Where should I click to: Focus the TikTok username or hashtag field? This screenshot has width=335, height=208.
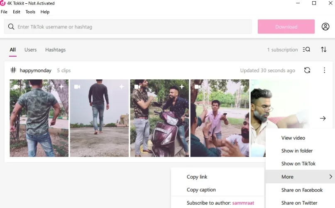[x=128, y=26]
